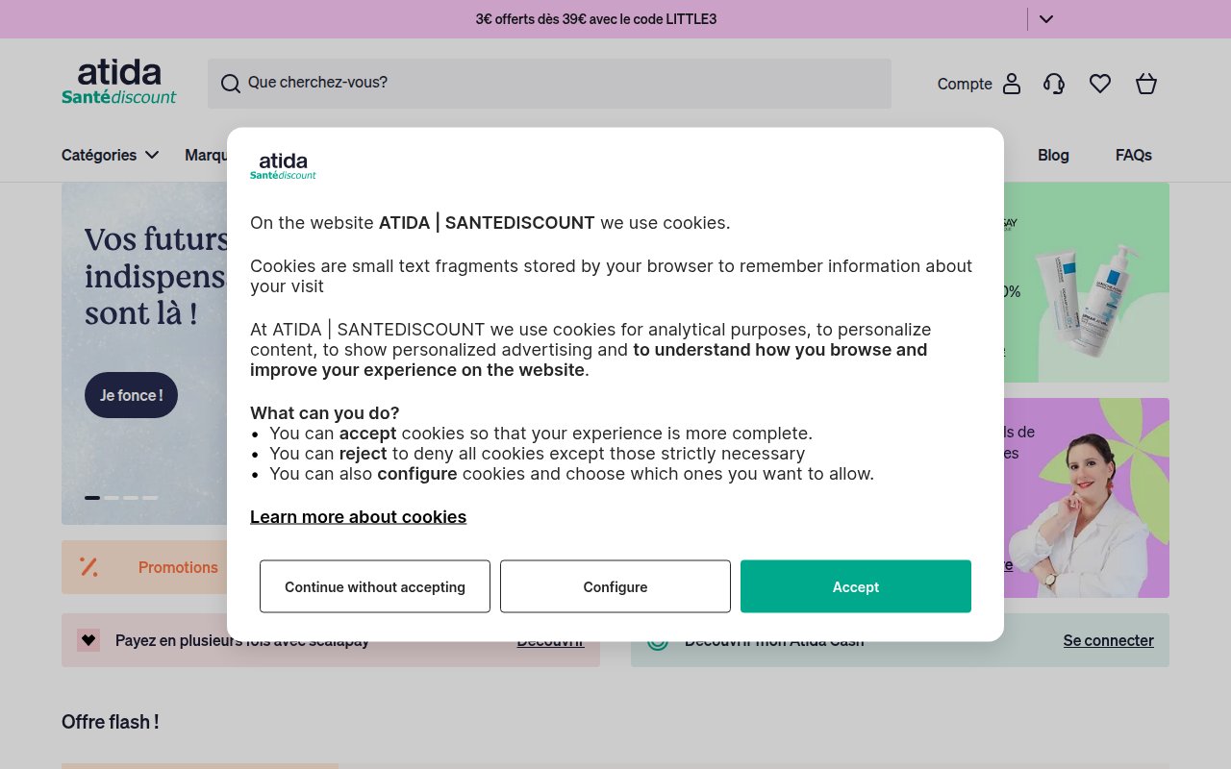Click the Je fonce ! button
1231x769 pixels.
click(x=131, y=395)
